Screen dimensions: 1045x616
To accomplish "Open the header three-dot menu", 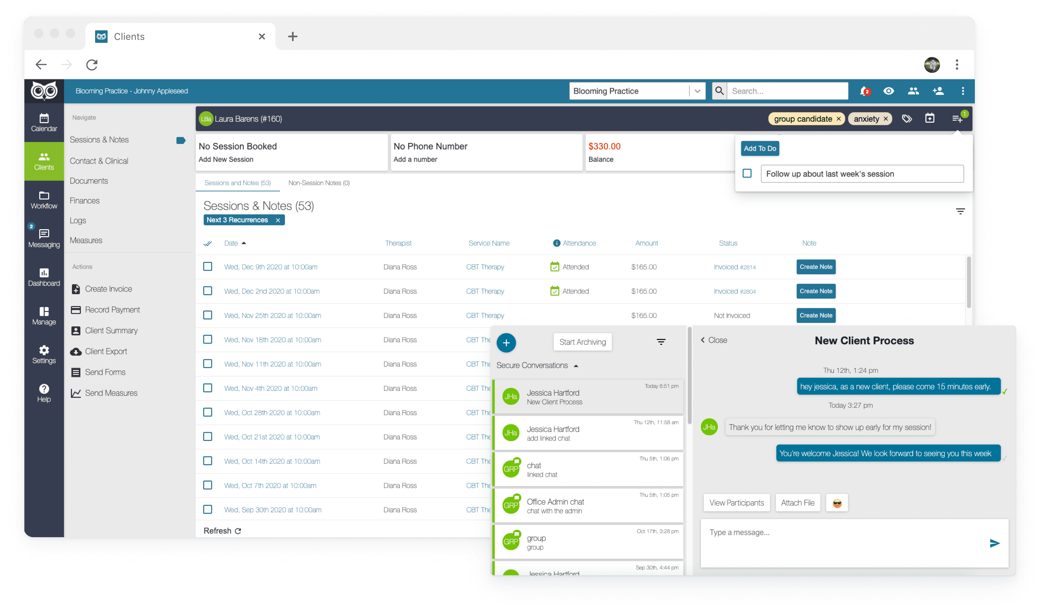I will pos(963,91).
